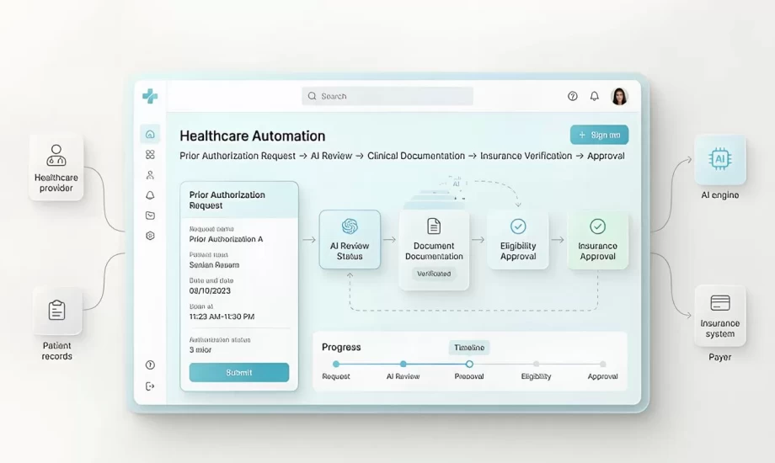Click the Verificated badge
The height and width of the screenshot is (463, 775).
(x=434, y=274)
